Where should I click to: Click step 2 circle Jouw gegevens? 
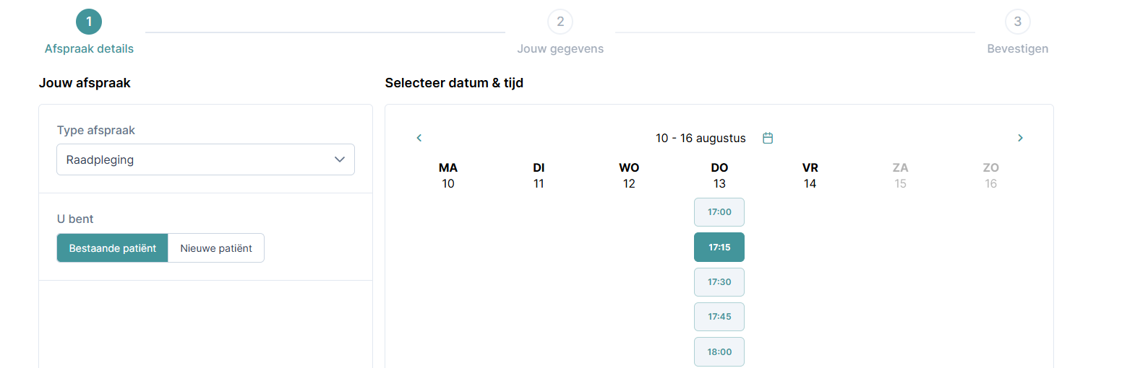[x=560, y=22]
